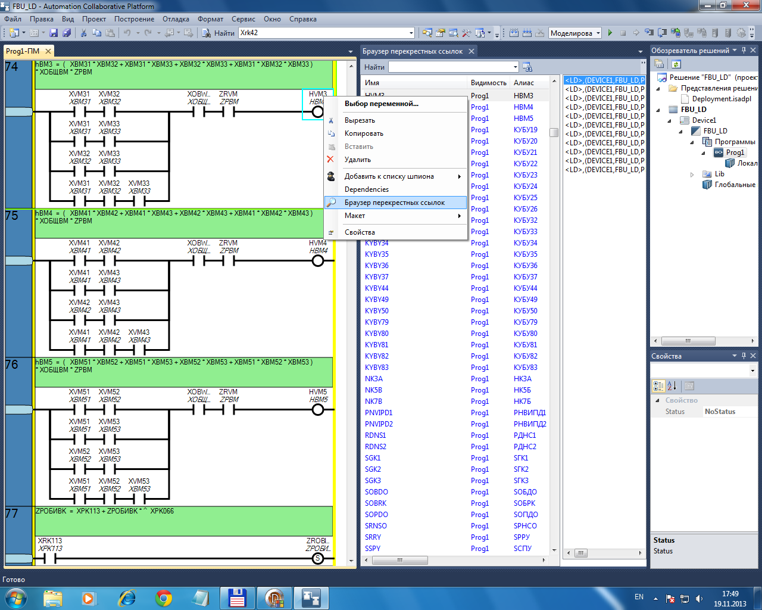762x610 pixels.
Task: Select 'Браузер перекрестных ссылок' in context menu
Action: pyautogui.click(x=394, y=203)
